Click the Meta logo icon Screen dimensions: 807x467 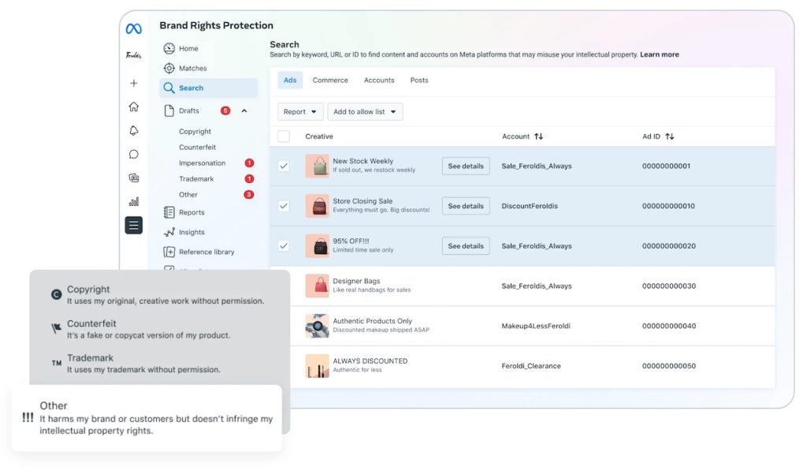click(133, 29)
